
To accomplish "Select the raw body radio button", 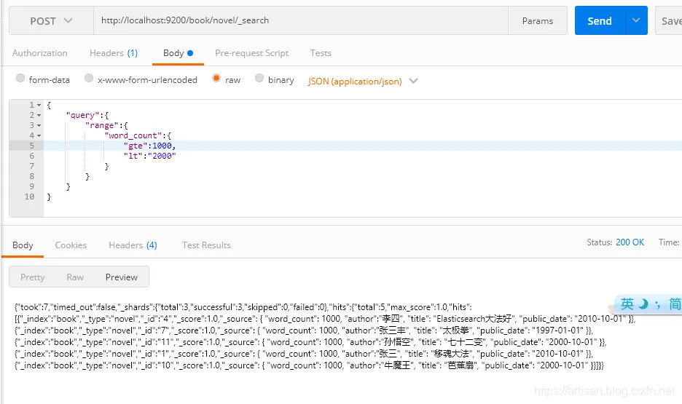I will click(x=216, y=79).
